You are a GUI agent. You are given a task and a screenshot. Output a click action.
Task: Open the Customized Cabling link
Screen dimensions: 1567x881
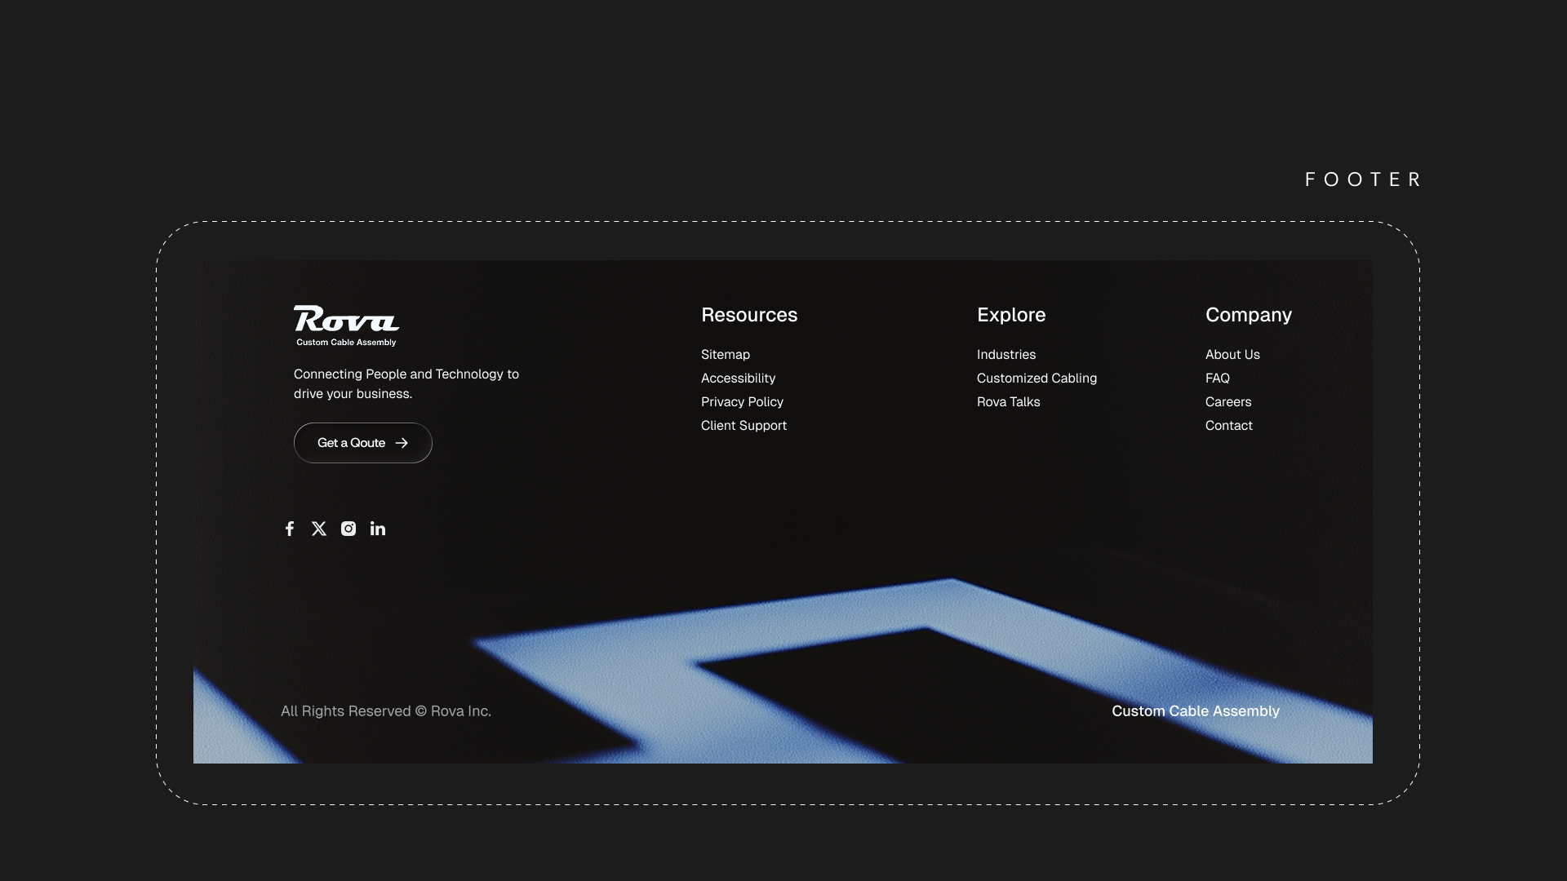click(1037, 379)
